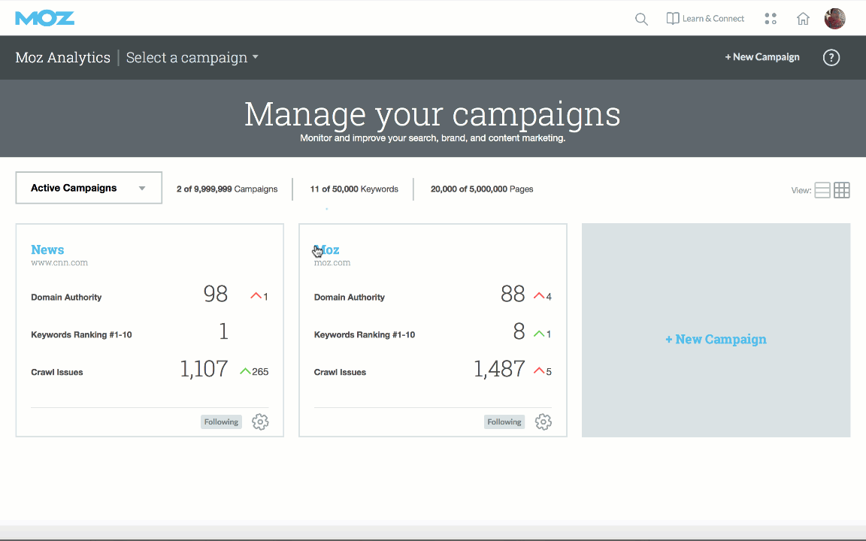The height and width of the screenshot is (541, 866).
Task: Open settings gear for News campaign
Action: click(260, 422)
